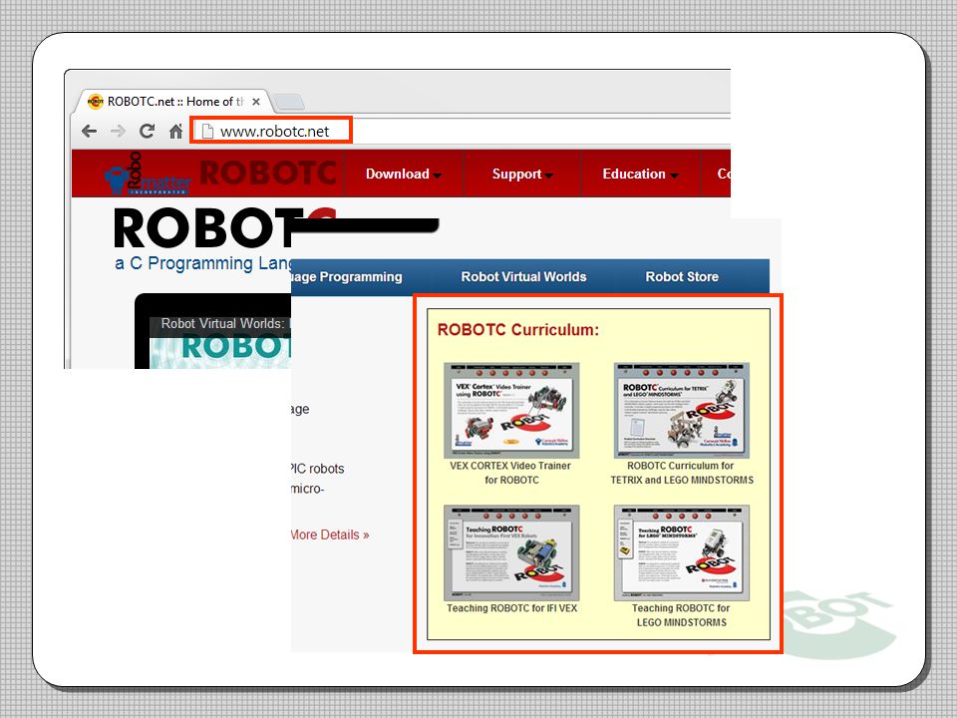Image resolution: width=957 pixels, height=718 pixels.
Task: Open Teaching ROBOTC for IFI VEX thumbnail
Action: (511, 552)
